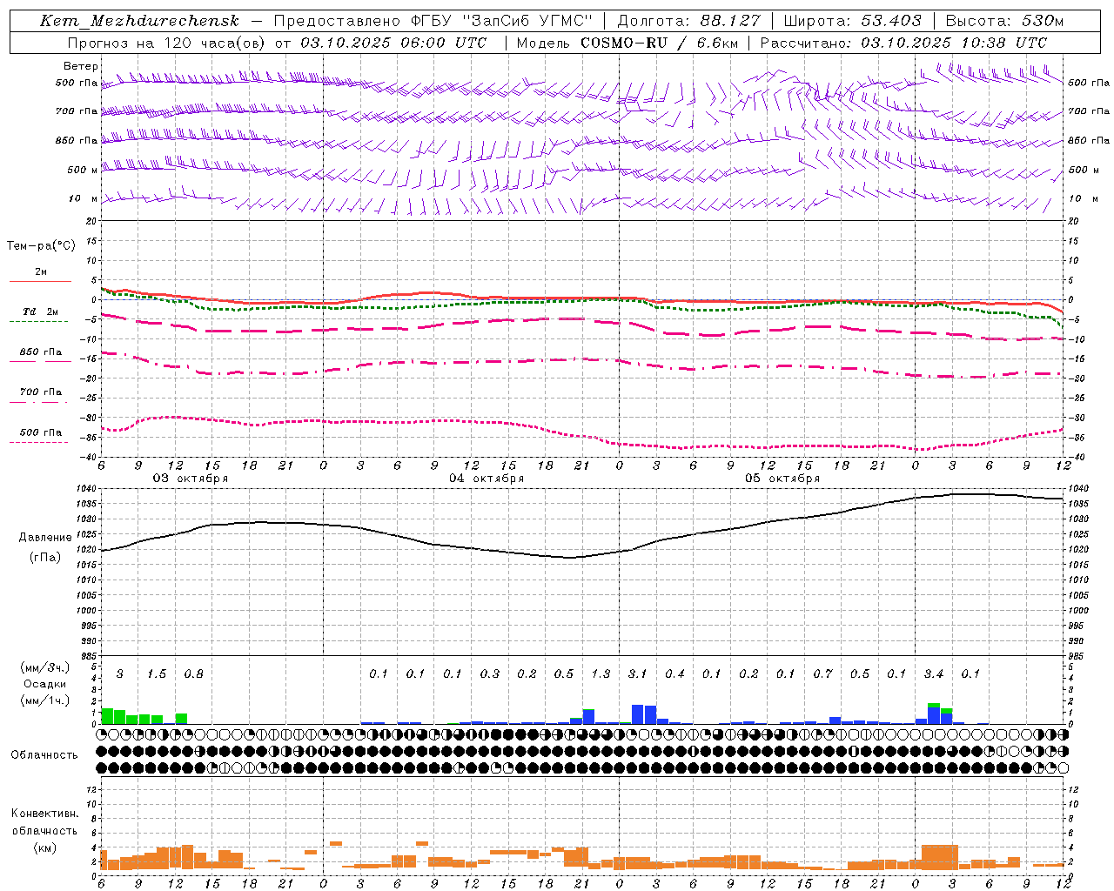Select the Прогноз на 120 часа(ов) line
The width and height of the screenshot is (1114, 891).
coord(277,43)
